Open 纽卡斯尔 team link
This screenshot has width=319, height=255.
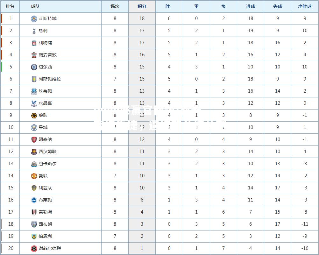click(x=48, y=164)
